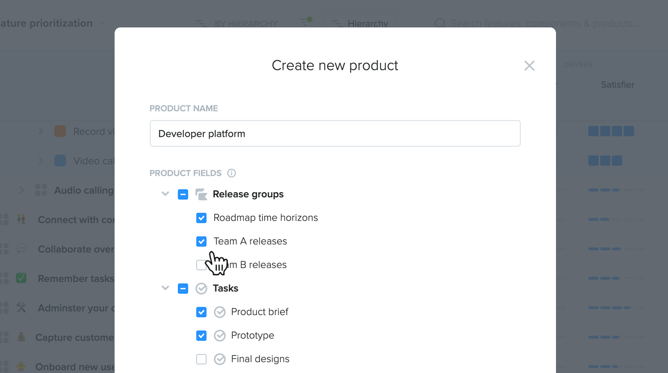Toggle the Tasks parent checkbox
The height and width of the screenshot is (373, 668).
pos(183,288)
